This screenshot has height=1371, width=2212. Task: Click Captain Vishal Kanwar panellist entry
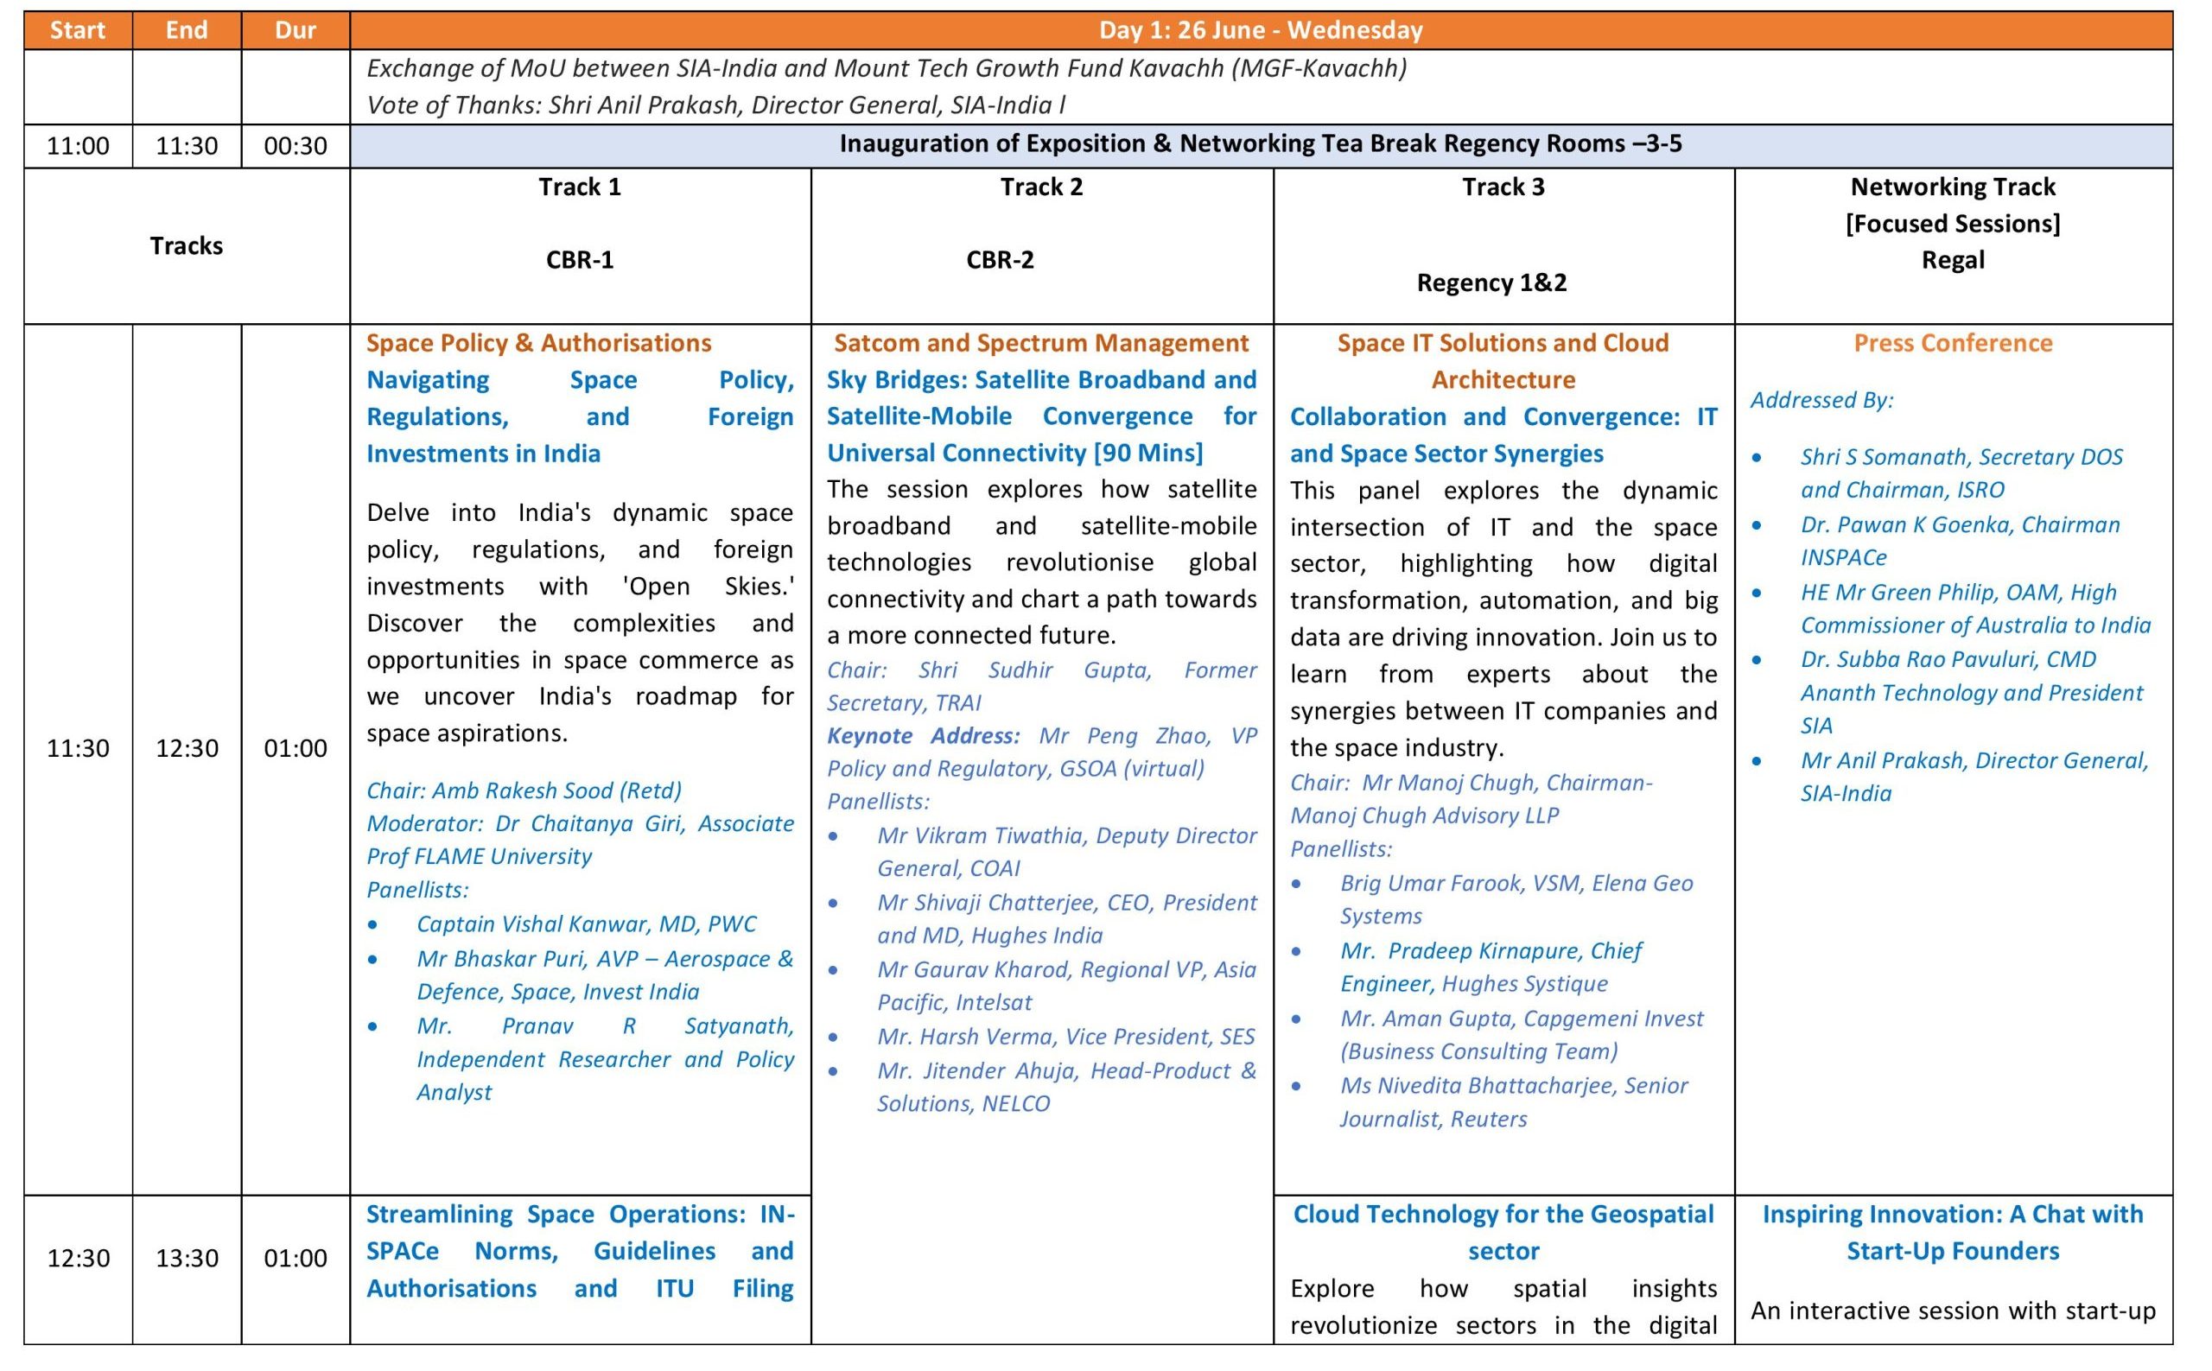tap(585, 923)
